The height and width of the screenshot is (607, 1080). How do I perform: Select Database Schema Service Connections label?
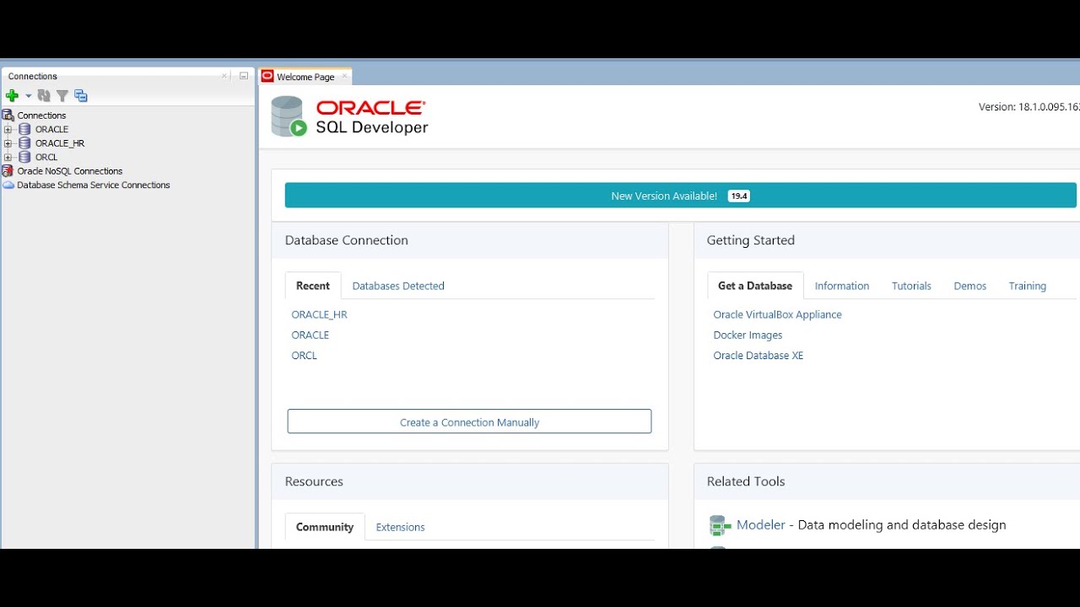pyautogui.click(x=94, y=185)
